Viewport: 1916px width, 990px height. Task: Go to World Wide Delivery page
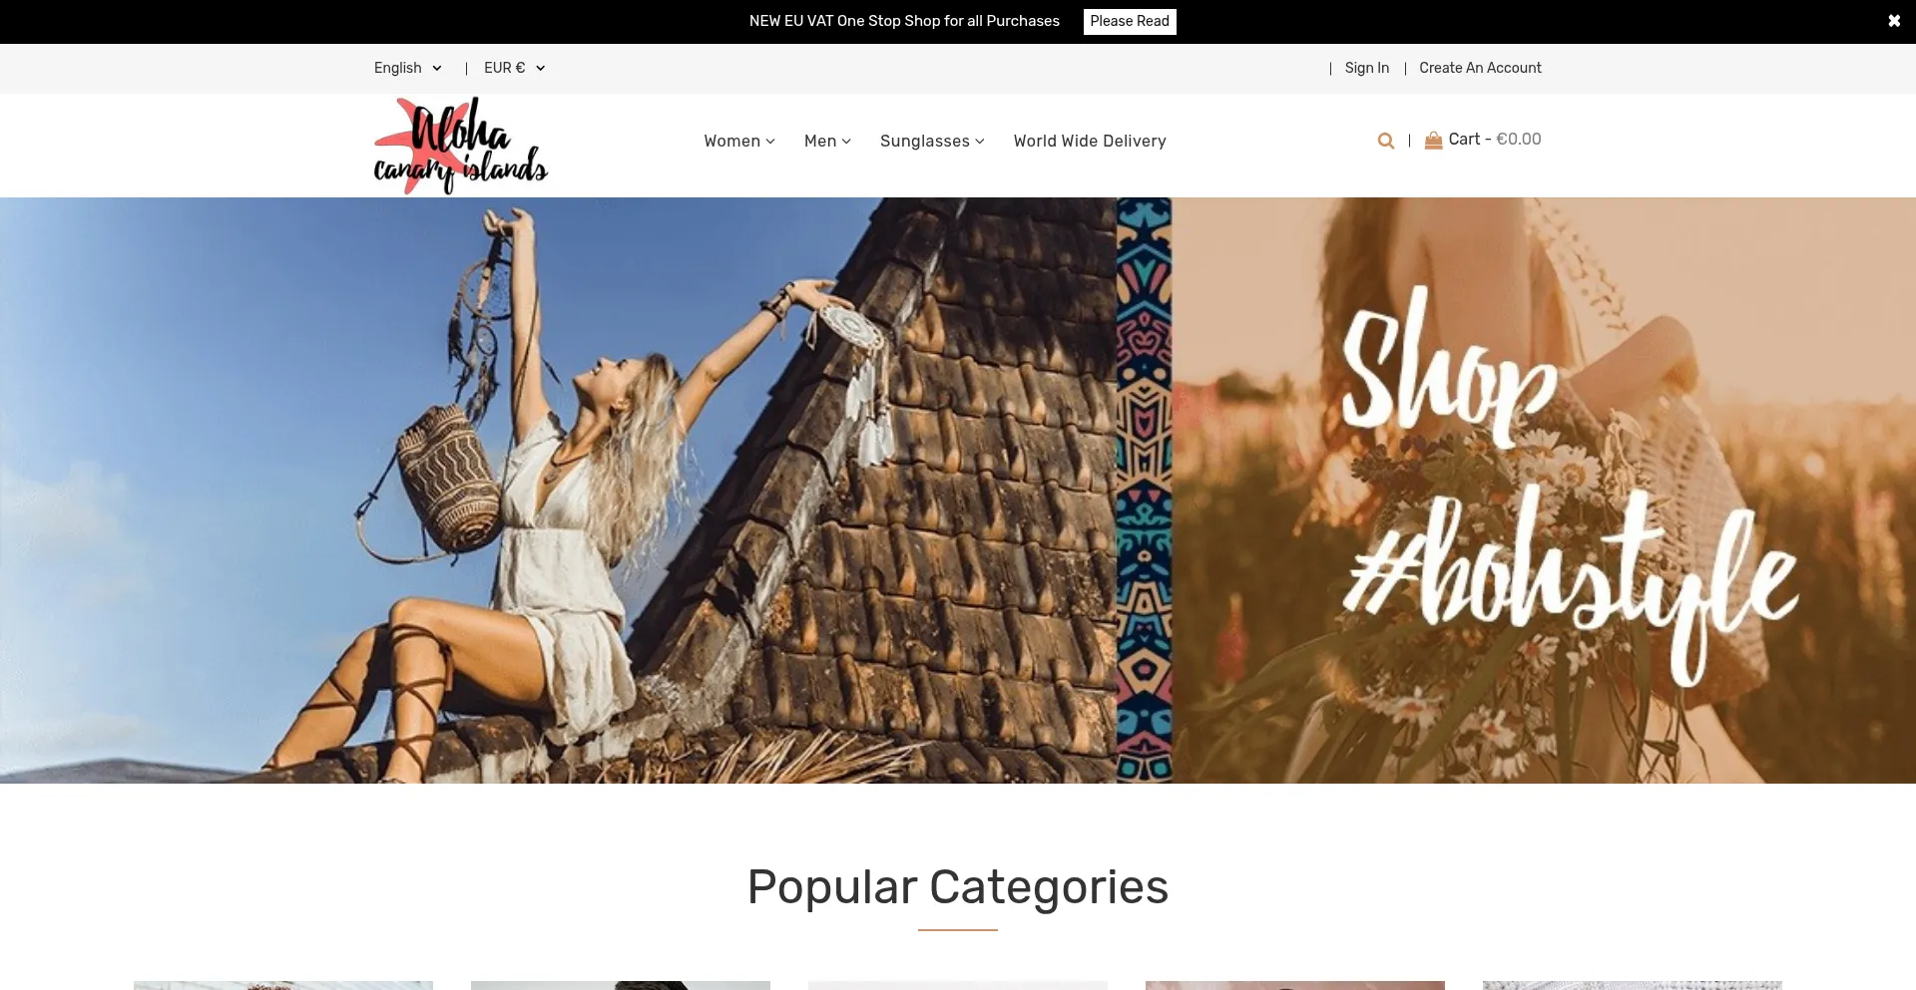pyautogui.click(x=1090, y=142)
